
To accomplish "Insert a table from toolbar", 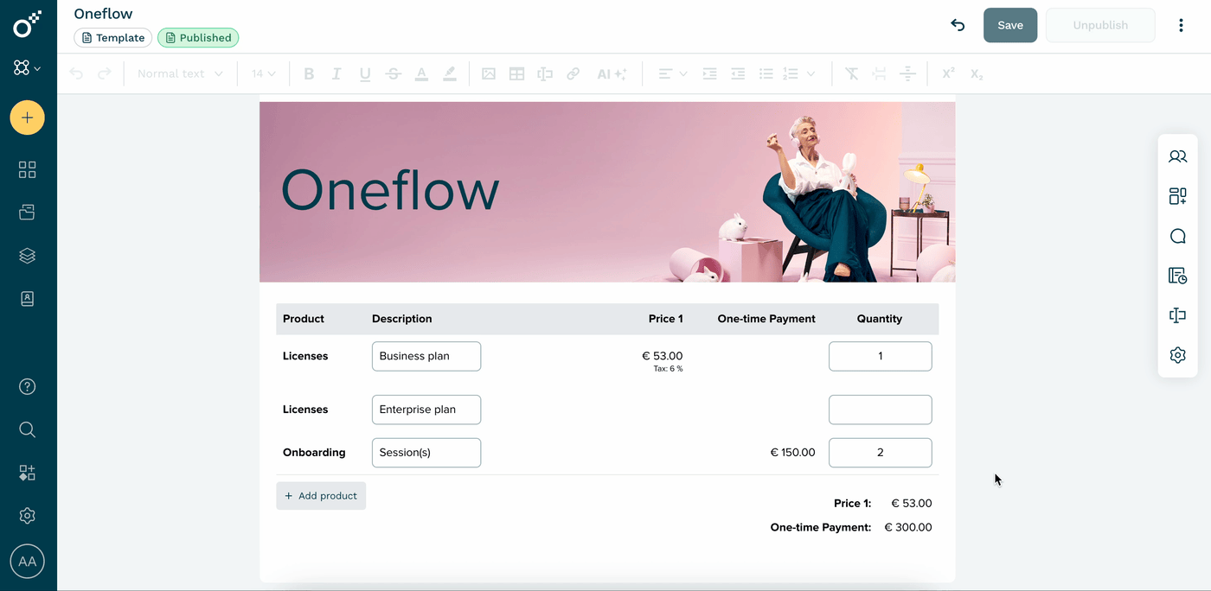I will tap(516, 74).
